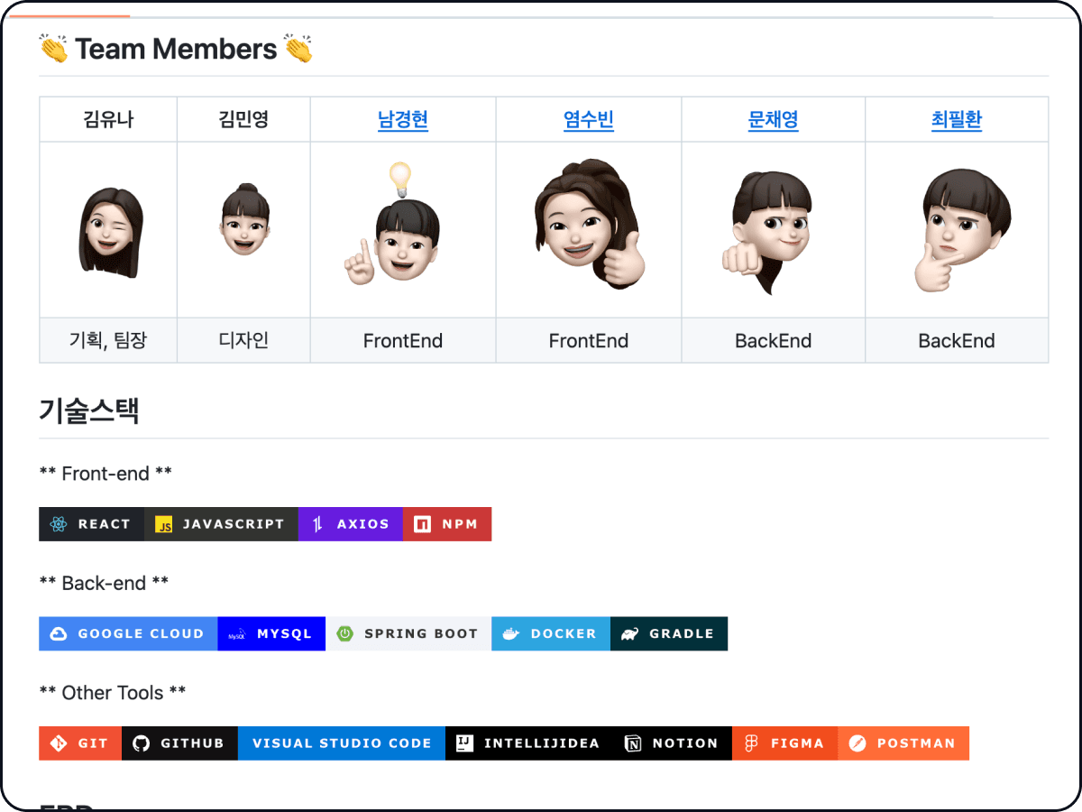Open 남경현's profile link
This screenshot has width=1082, height=812.
(403, 119)
